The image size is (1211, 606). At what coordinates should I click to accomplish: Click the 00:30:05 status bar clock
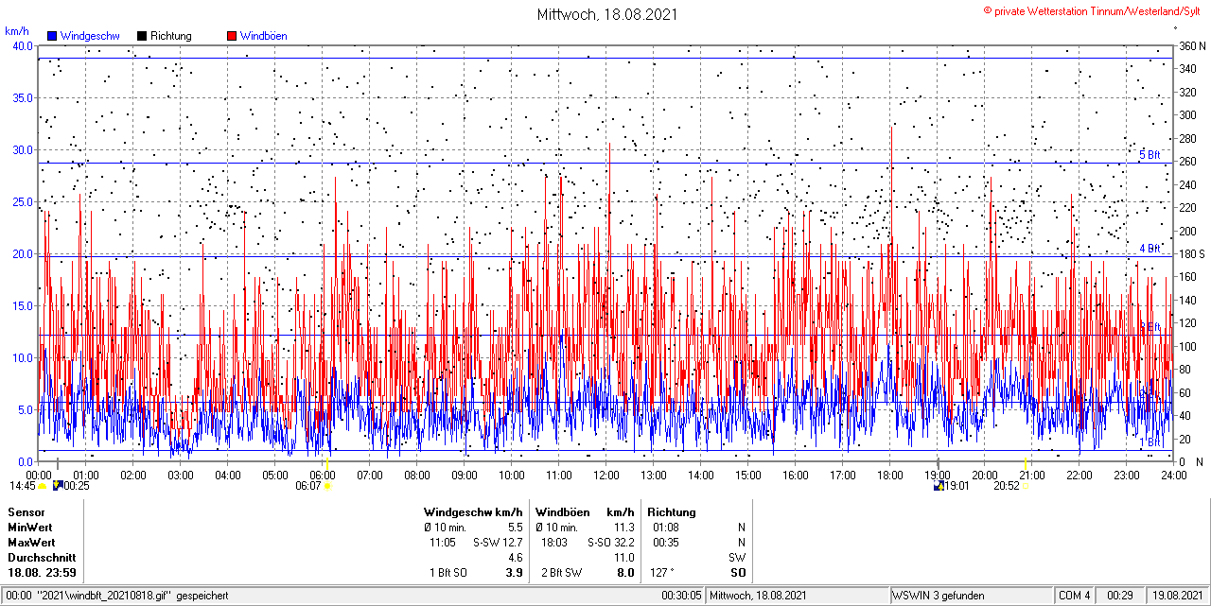pyautogui.click(x=681, y=596)
